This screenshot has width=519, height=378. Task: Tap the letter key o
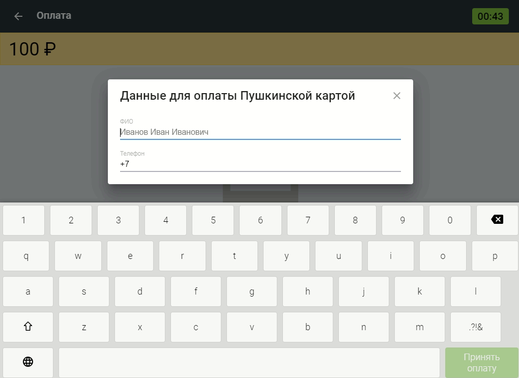(443, 256)
